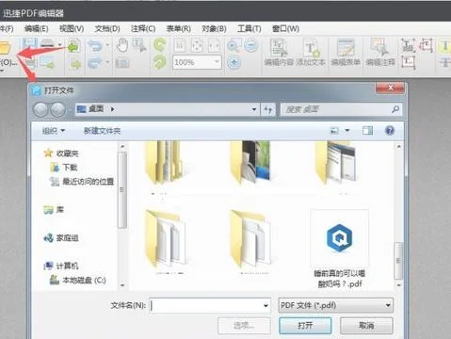
Task: Click the file list vertical scrollbar thumb
Action: [x=398, y=261]
